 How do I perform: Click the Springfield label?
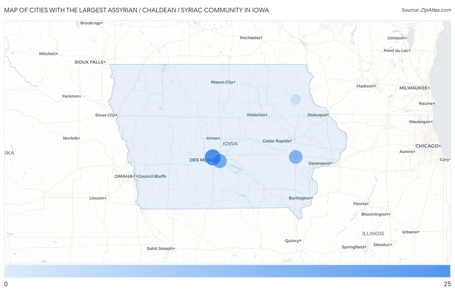pos(353,247)
